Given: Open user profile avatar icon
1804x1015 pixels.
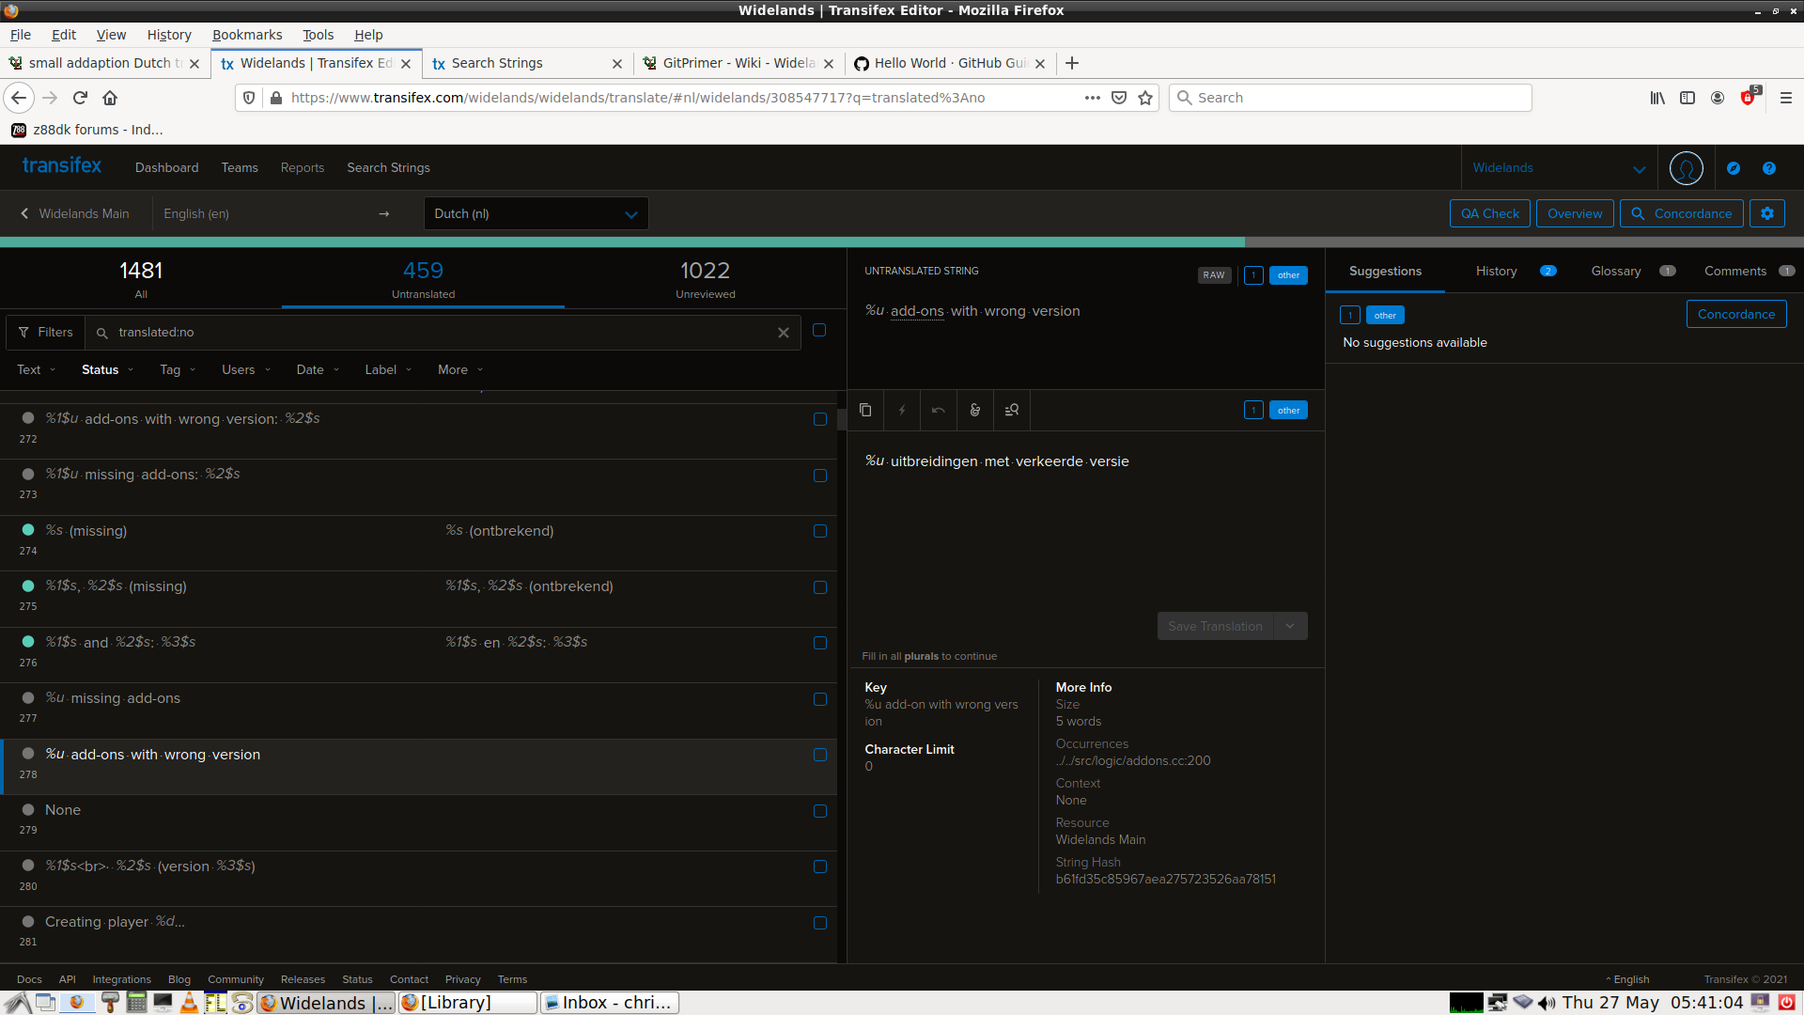Looking at the screenshot, I should point(1686,168).
